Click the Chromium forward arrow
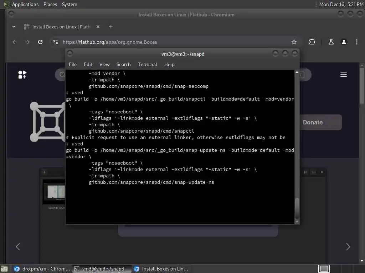The image size is (365, 273). click(x=27, y=42)
